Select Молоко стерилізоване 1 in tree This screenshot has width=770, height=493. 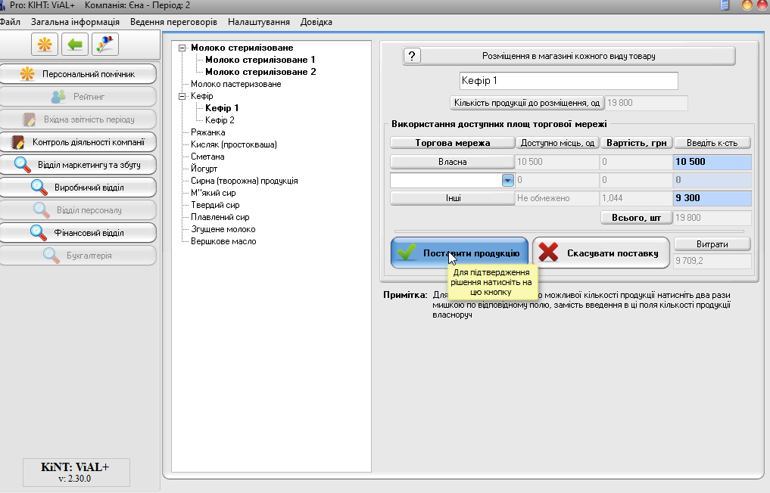click(260, 60)
